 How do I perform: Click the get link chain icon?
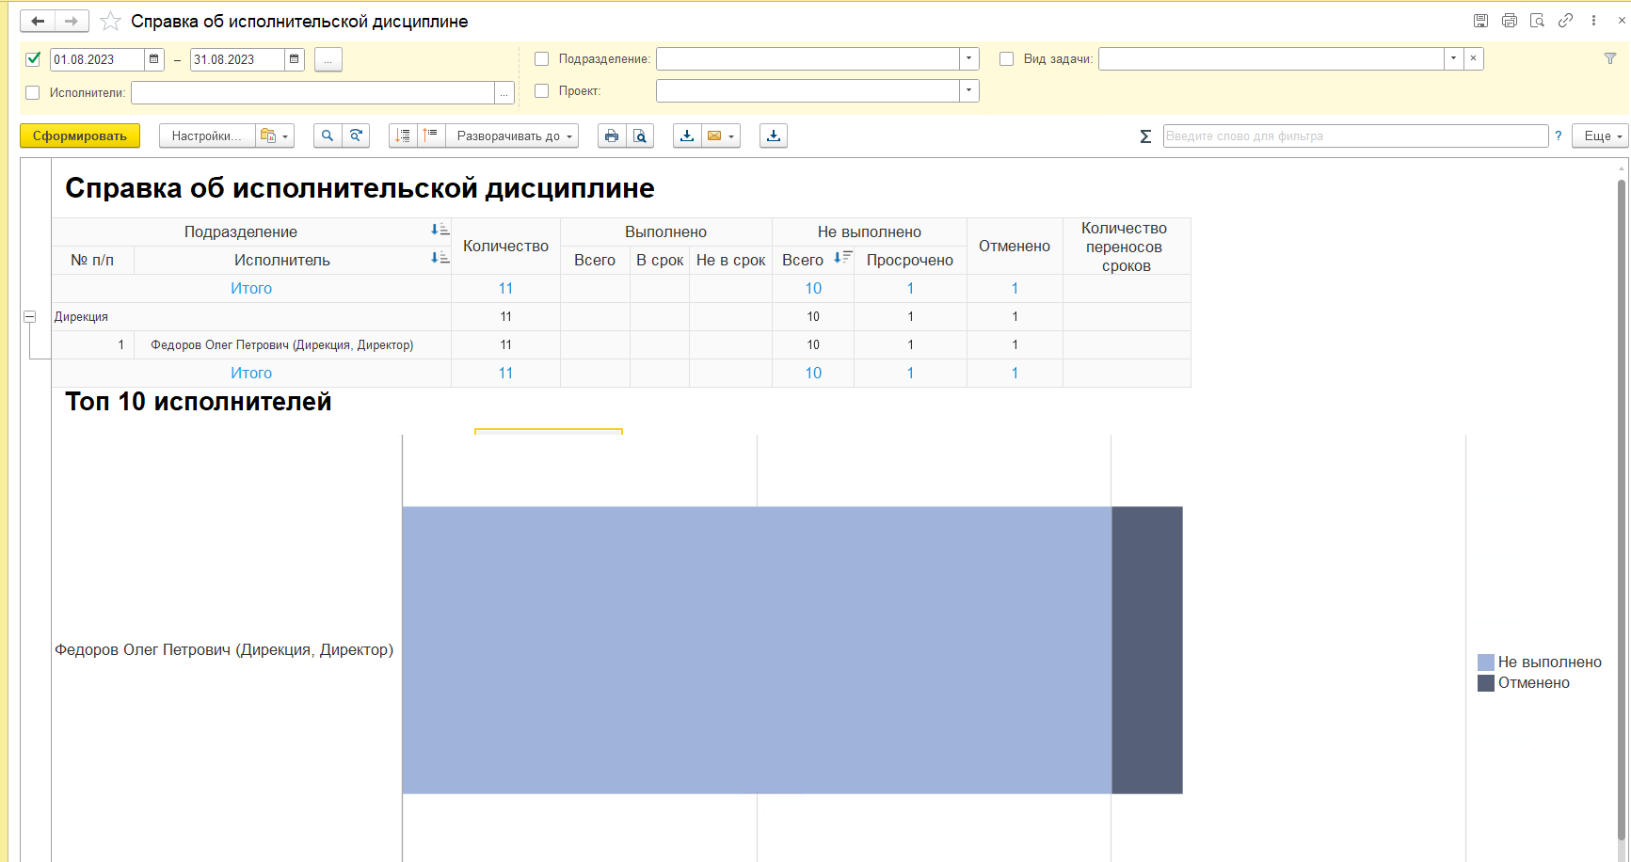pos(1565,21)
